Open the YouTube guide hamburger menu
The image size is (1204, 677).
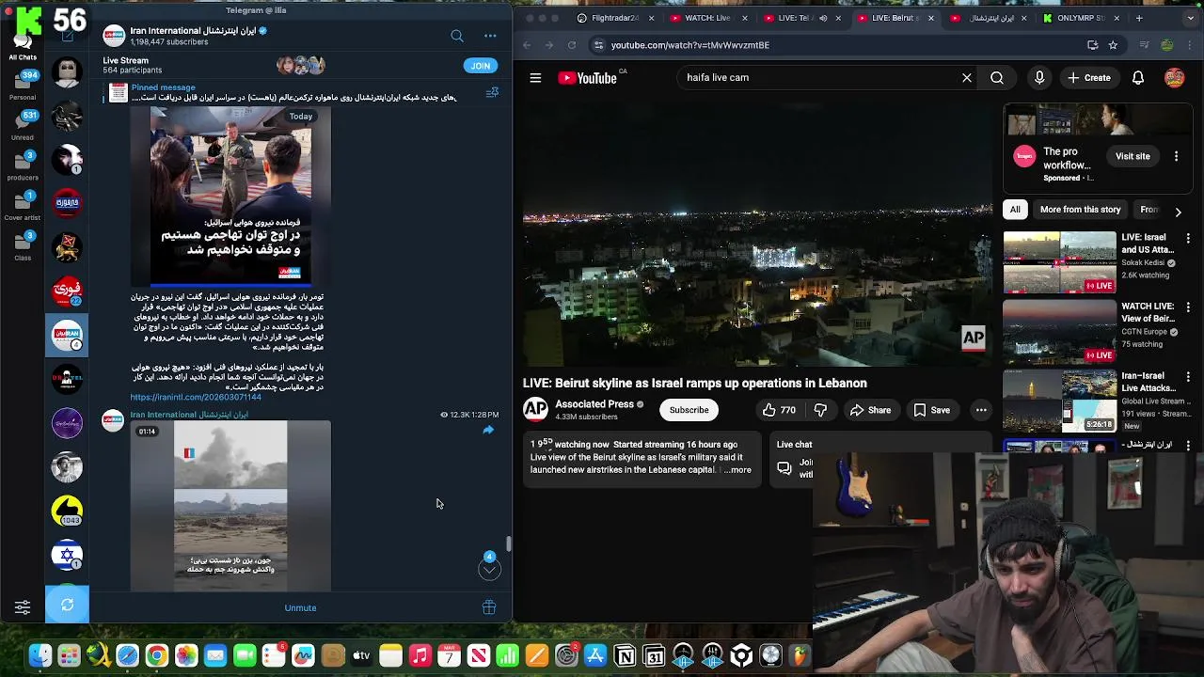(535, 78)
